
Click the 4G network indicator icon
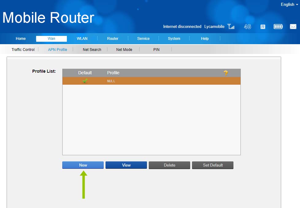click(x=247, y=27)
